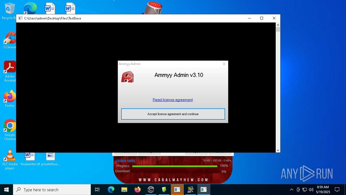346x195 pixels.
Task: Open Google Chrome desktop shortcut
Action: click(x=10, y=130)
